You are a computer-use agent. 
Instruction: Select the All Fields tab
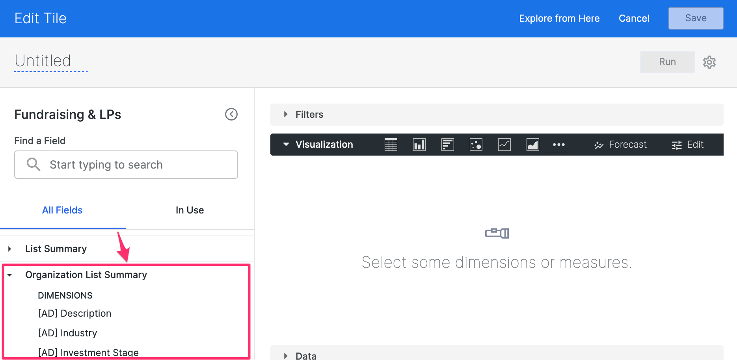pyautogui.click(x=62, y=210)
